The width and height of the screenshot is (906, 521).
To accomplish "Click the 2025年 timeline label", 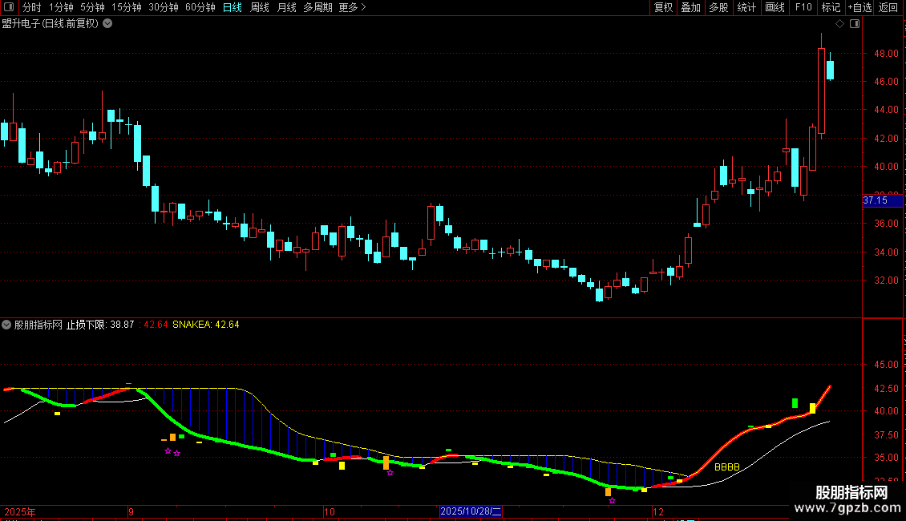I will coord(20,511).
